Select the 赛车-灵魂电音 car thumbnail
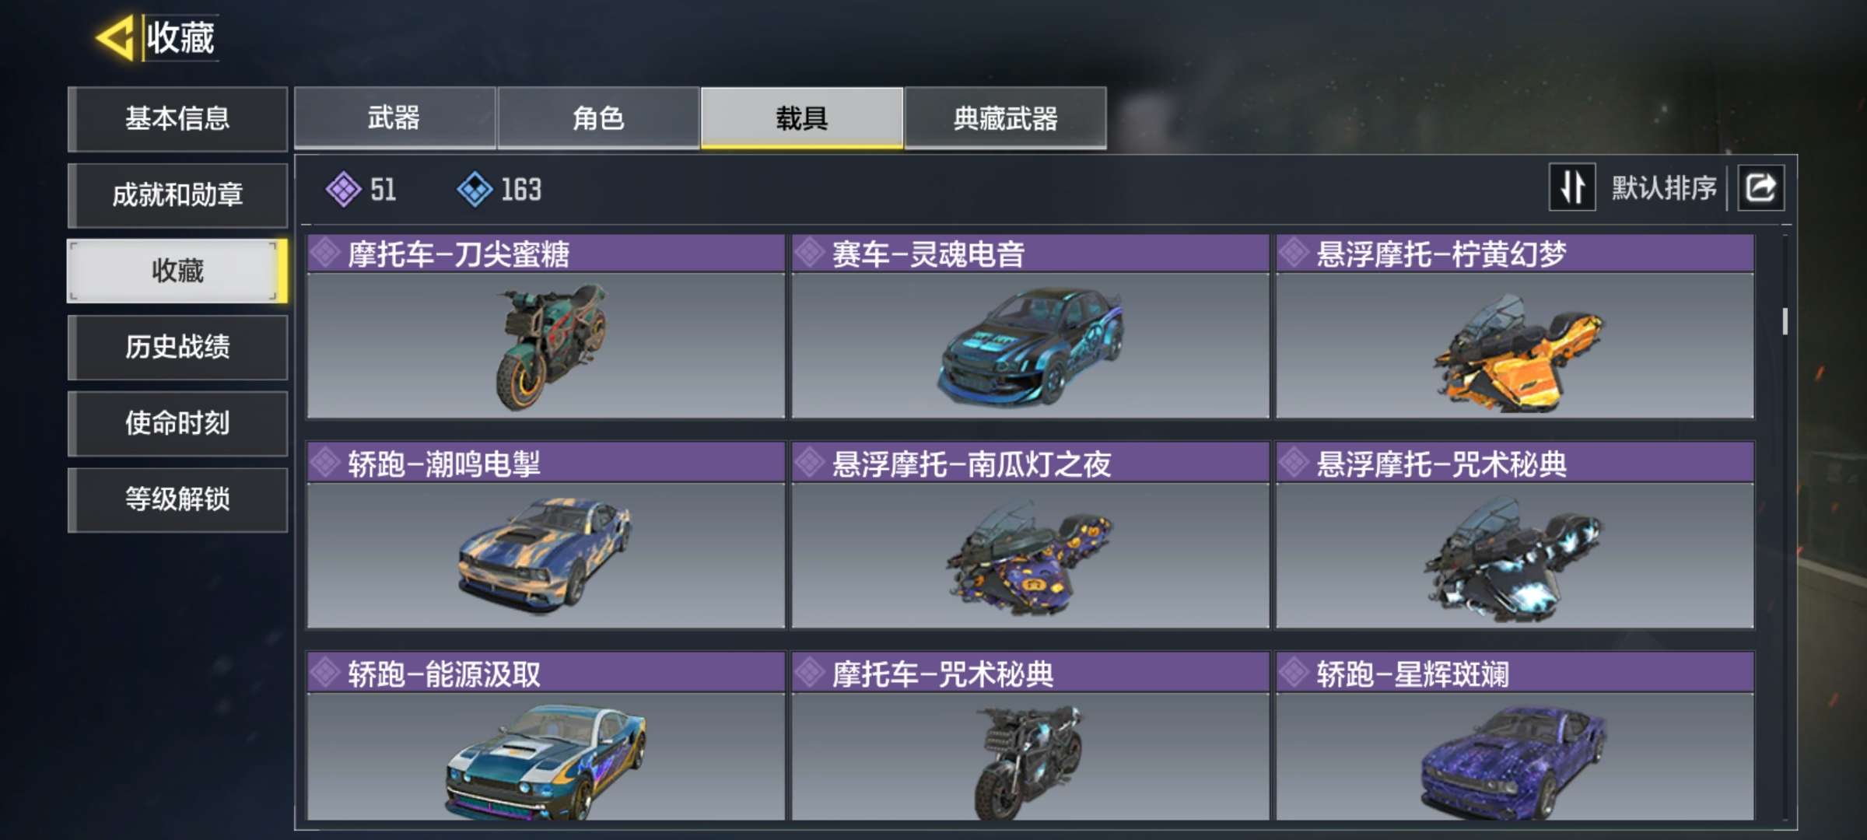 pos(1030,345)
